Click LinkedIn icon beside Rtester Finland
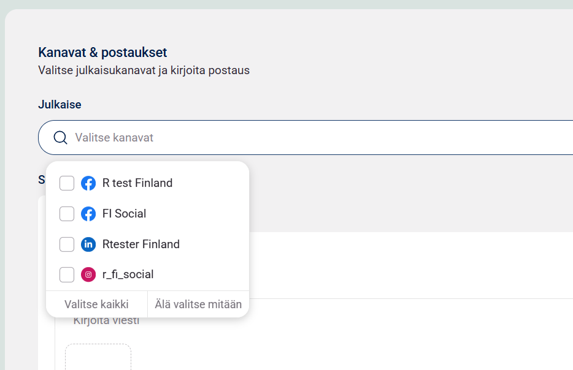This screenshot has width=573, height=370. 88,244
